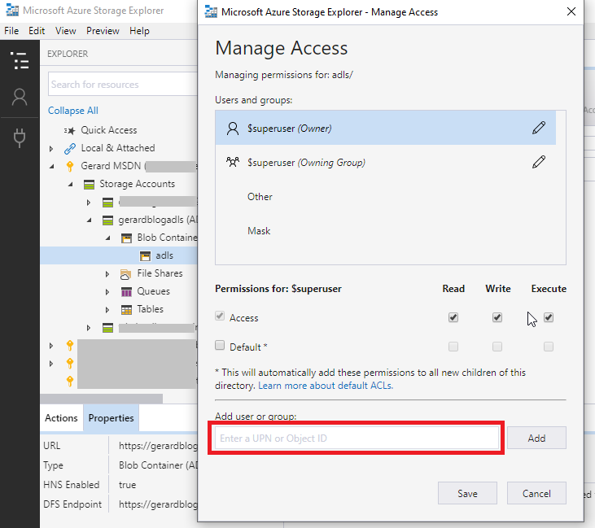Enable the Default ACL checkbox
595x528 pixels.
pyautogui.click(x=220, y=345)
